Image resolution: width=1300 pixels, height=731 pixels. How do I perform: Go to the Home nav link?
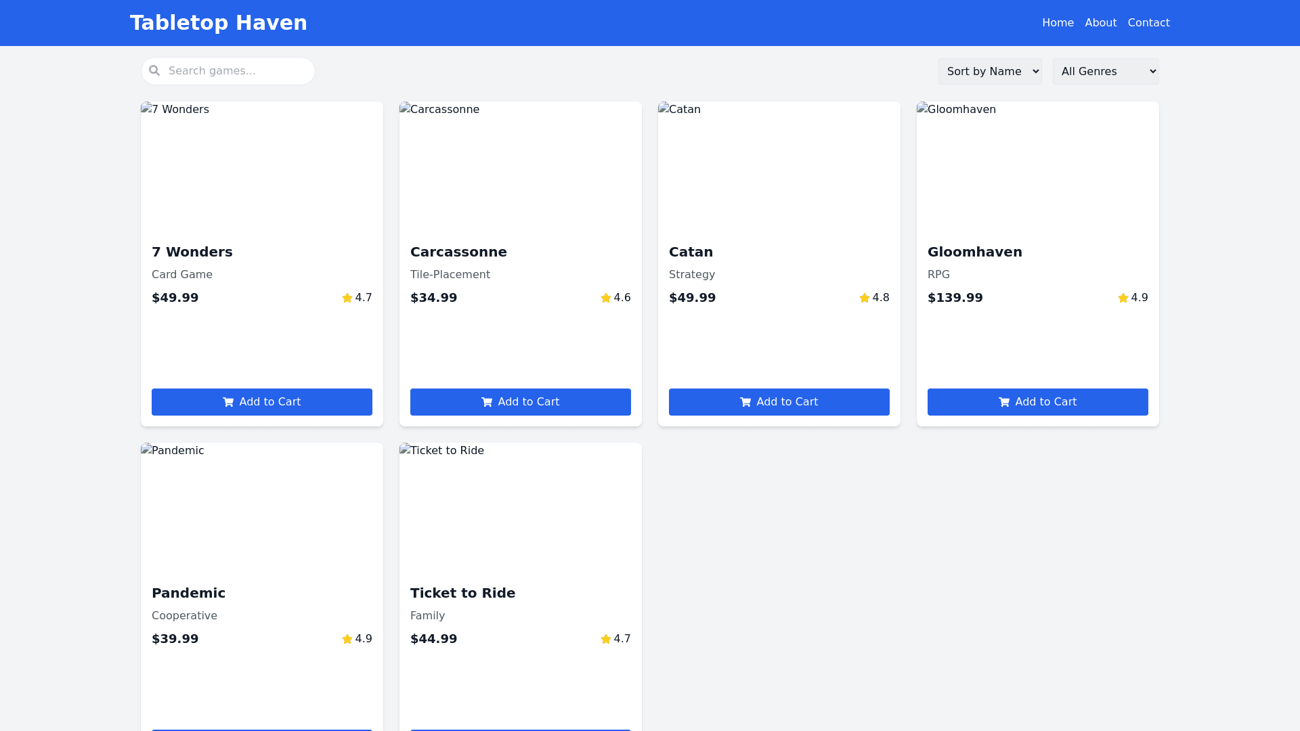tap(1058, 23)
